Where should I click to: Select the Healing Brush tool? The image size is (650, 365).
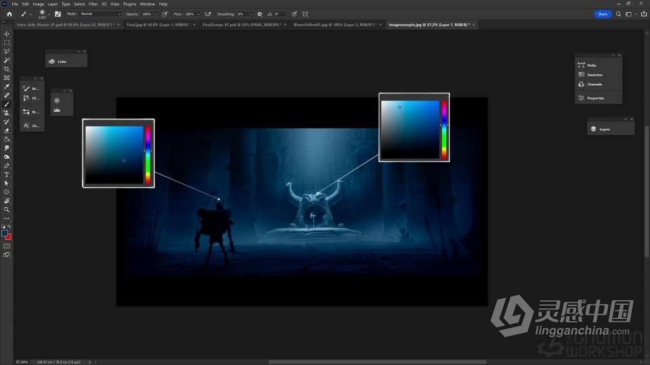pyautogui.click(x=7, y=95)
